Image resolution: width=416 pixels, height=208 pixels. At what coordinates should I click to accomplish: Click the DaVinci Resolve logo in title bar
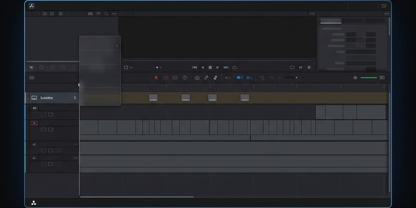coord(32,6)
